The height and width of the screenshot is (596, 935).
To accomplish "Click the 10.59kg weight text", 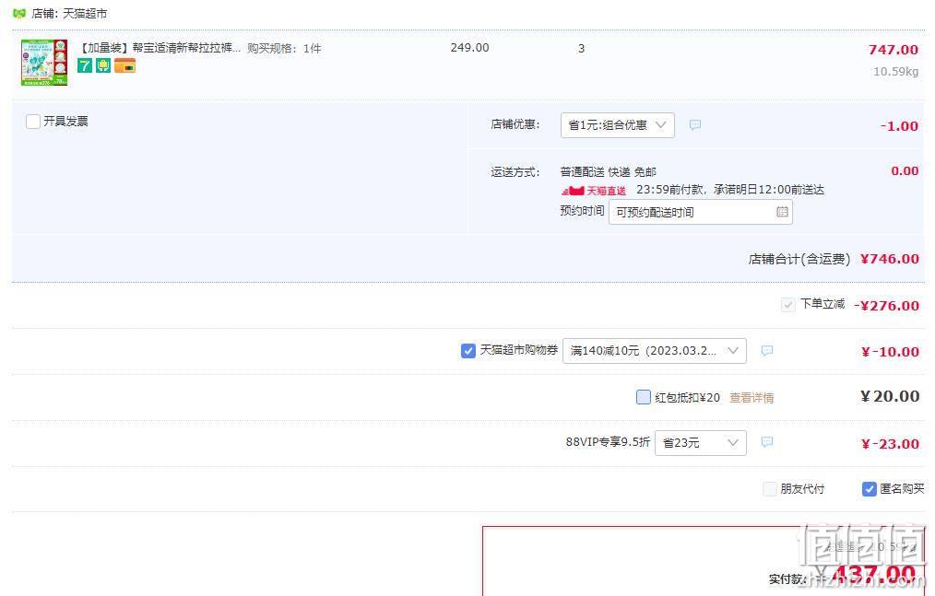I will tap(895, 72).
